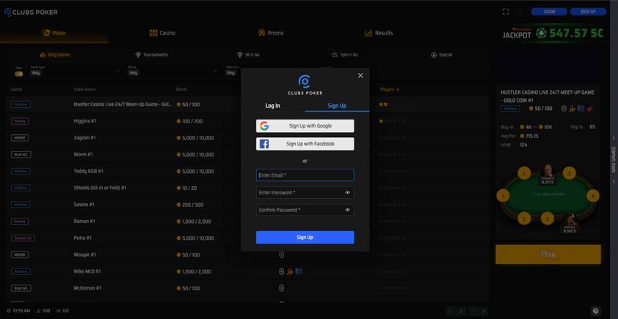The width and height of the screenshot is (618, 319).
Task: Take the top-left empty seat at table
Action: (524, 173)
